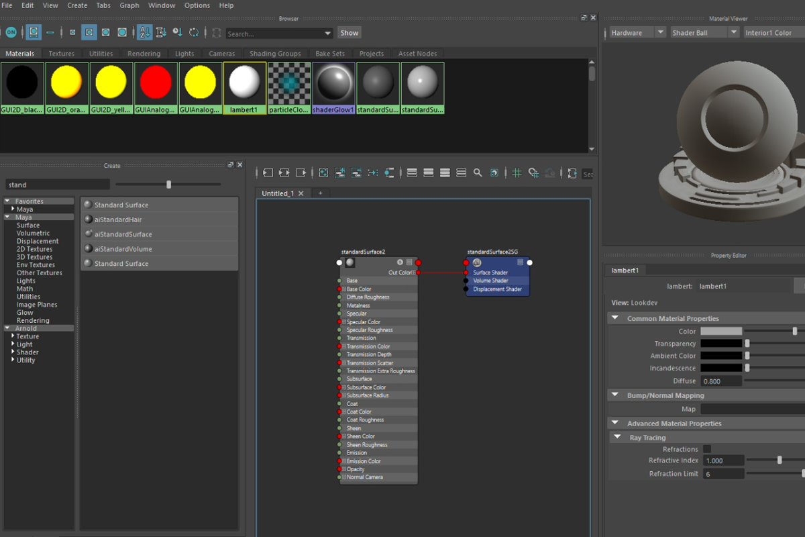Click the clear graph icon
The height and width of the screenshot is (537, 805).
click(x=323, y=173)
